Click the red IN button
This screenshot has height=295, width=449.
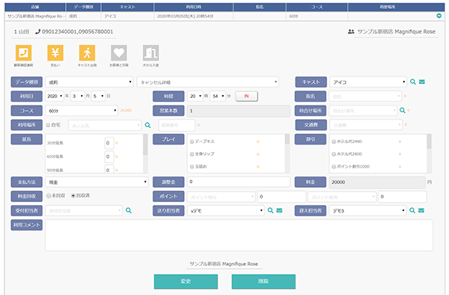[246, 96]
